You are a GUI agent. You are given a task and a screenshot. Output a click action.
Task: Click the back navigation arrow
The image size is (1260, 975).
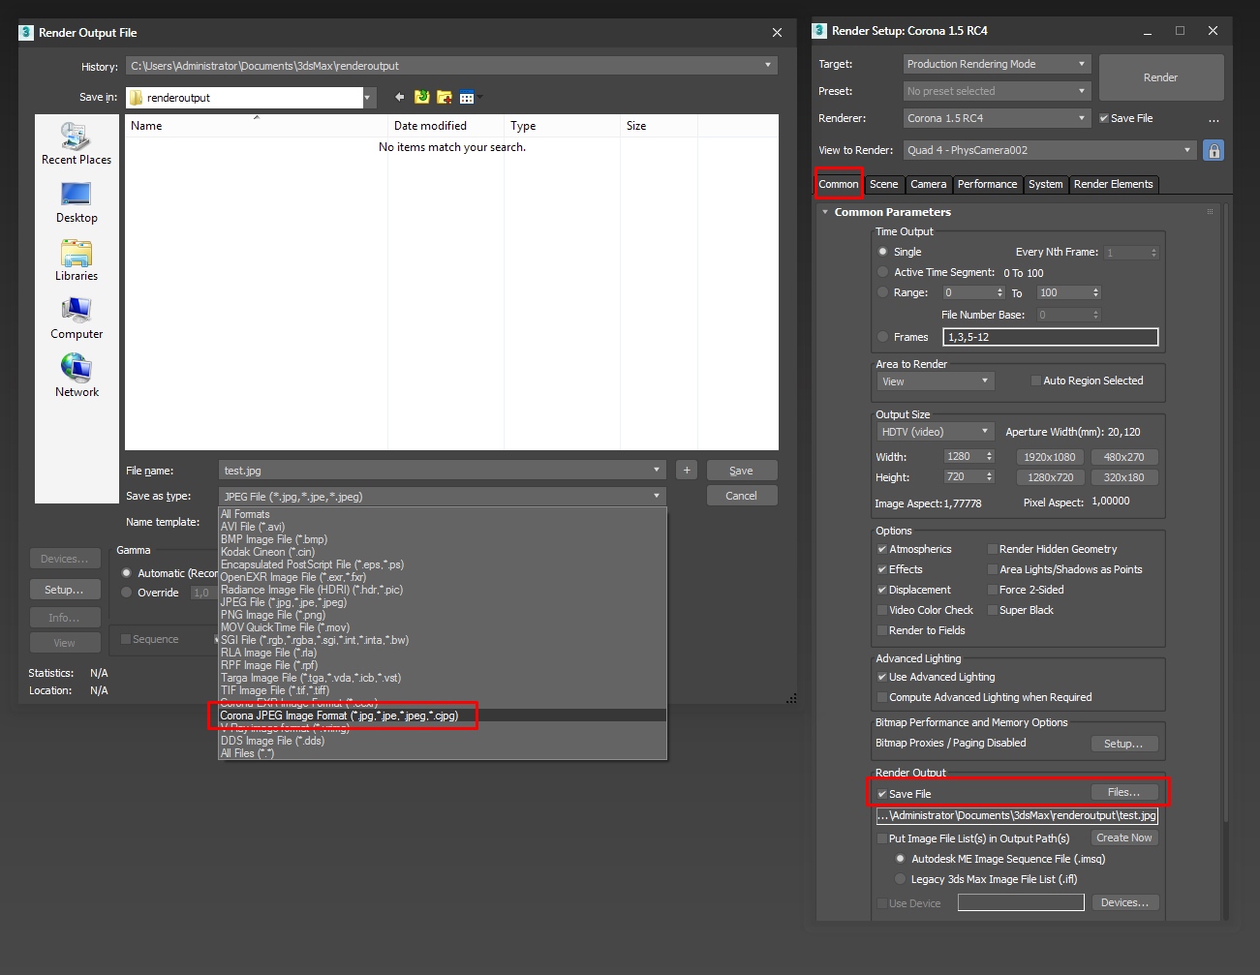398,97
